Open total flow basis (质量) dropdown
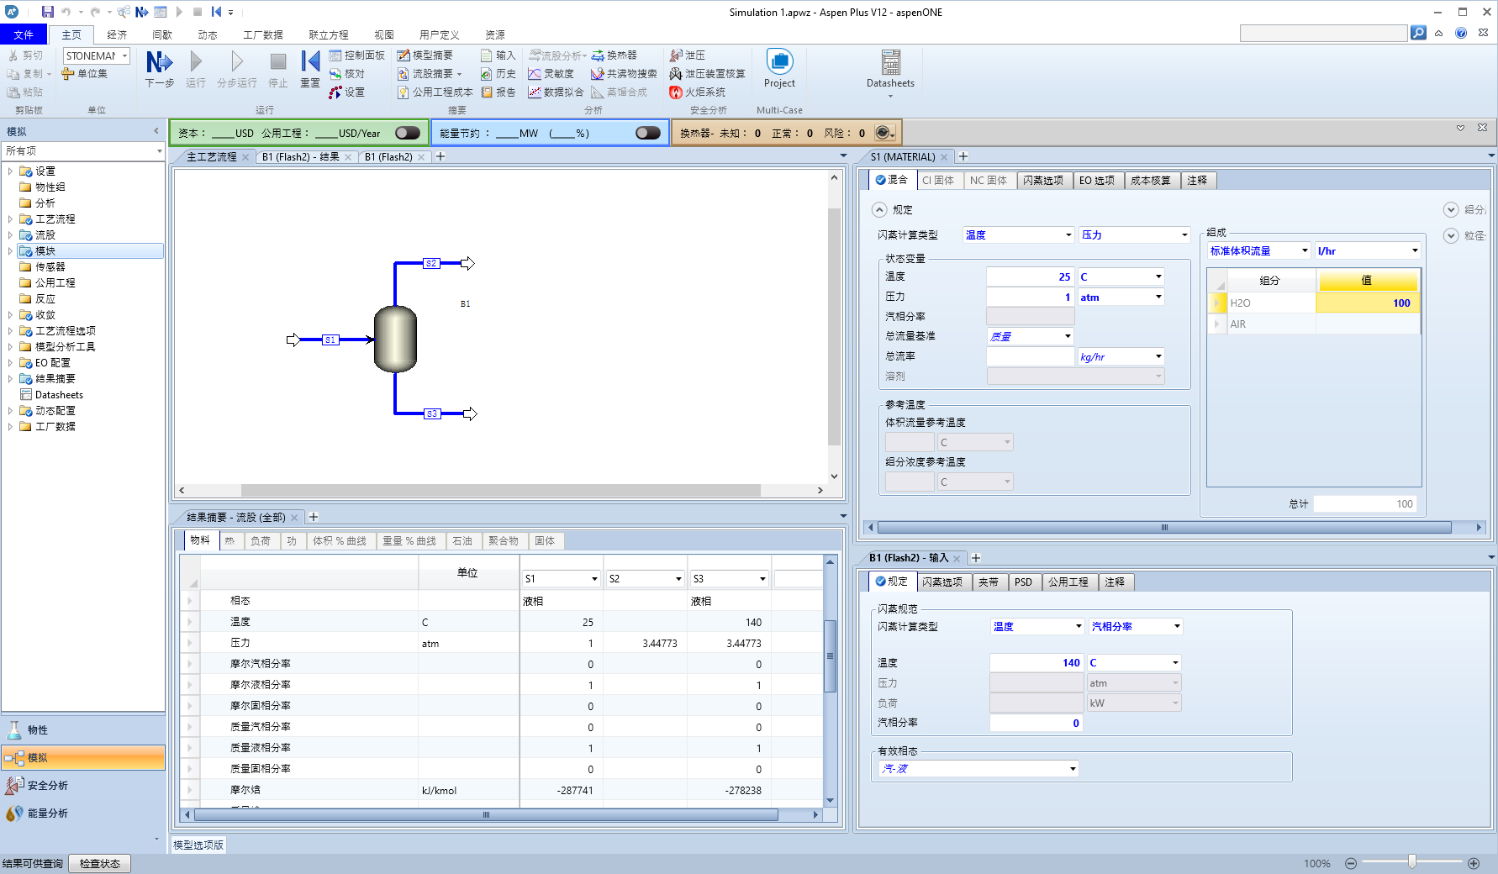The width and height of the screenshot is (1498, 874). (1068, 336)
